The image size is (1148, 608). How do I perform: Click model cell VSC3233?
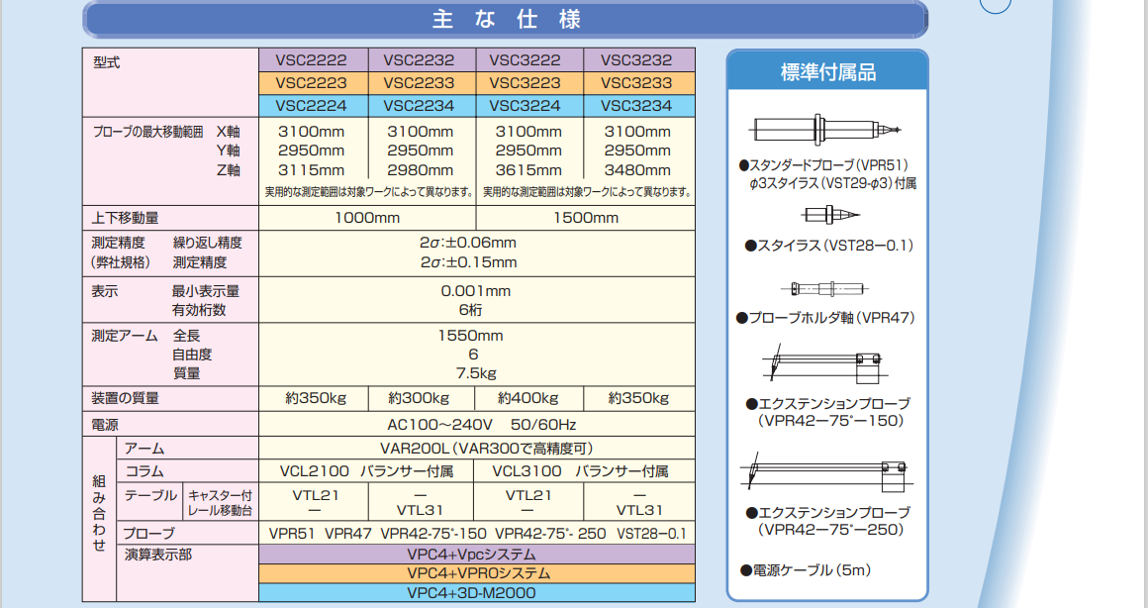click(x=638, y=83)
